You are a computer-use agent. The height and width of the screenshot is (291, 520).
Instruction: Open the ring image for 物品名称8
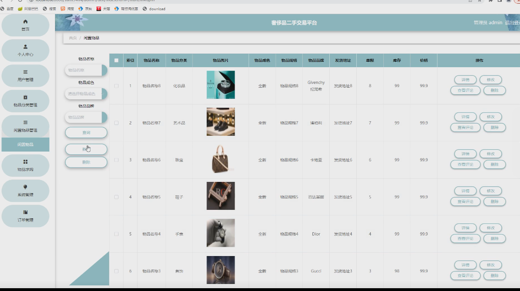[221, 85]
